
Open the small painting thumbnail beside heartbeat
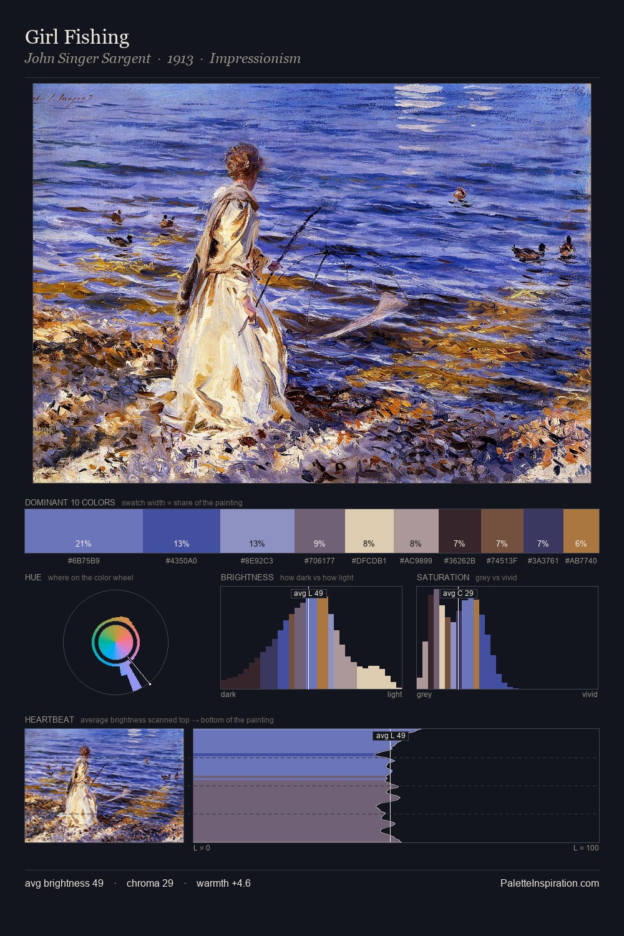pos(104,786)
